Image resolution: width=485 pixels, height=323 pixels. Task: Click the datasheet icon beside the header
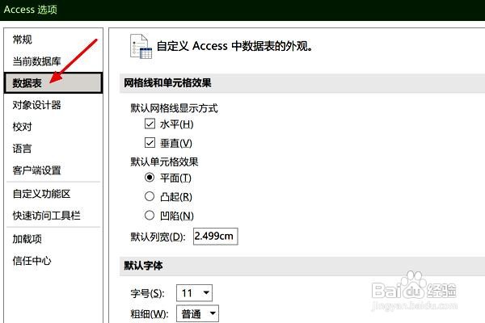[x=141, y=46]
